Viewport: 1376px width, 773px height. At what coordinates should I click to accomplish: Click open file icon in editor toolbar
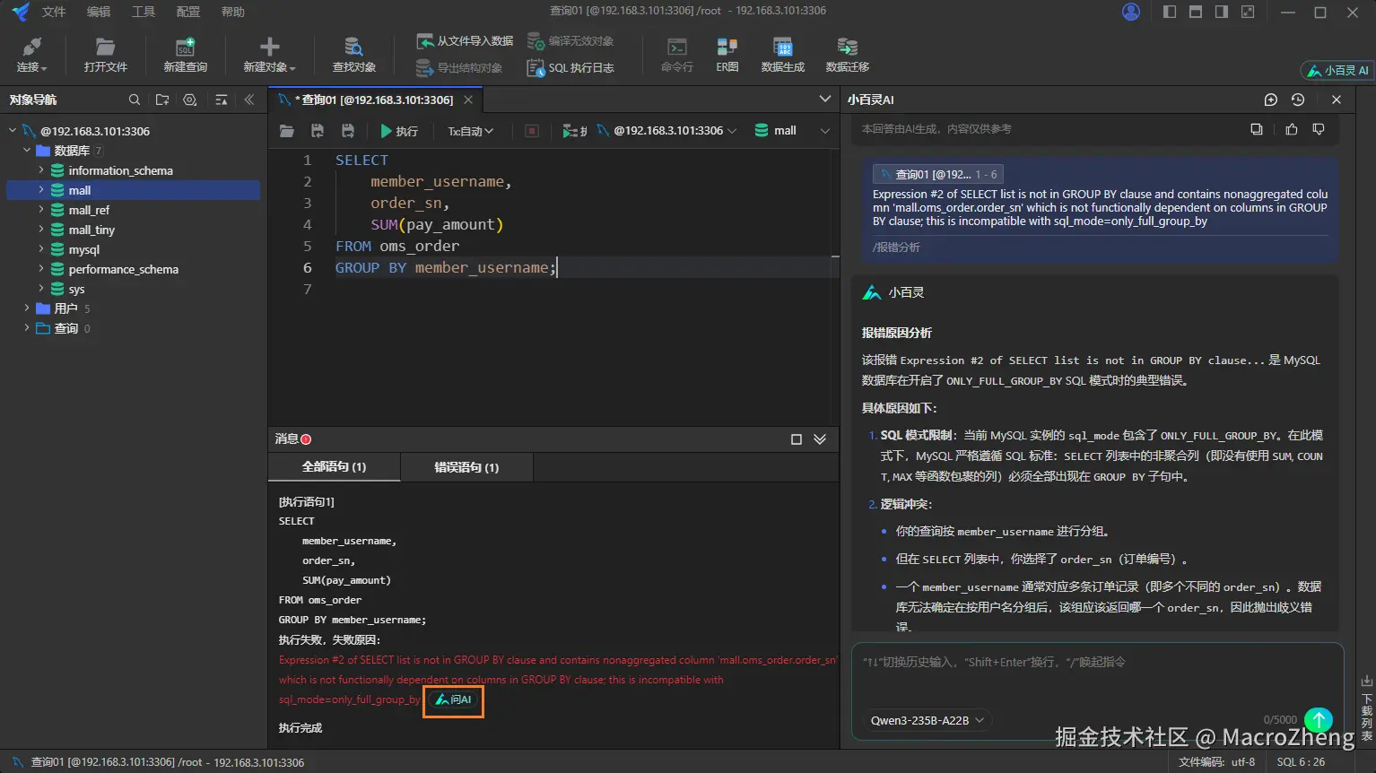[287, 131]
